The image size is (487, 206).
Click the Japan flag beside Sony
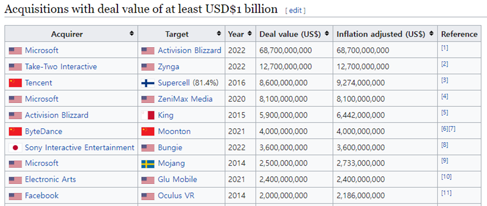15,147
